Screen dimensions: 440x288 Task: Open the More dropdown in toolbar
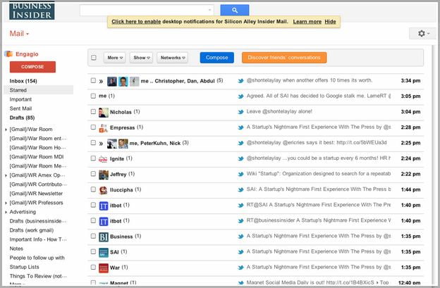click(x=115, y=58)
